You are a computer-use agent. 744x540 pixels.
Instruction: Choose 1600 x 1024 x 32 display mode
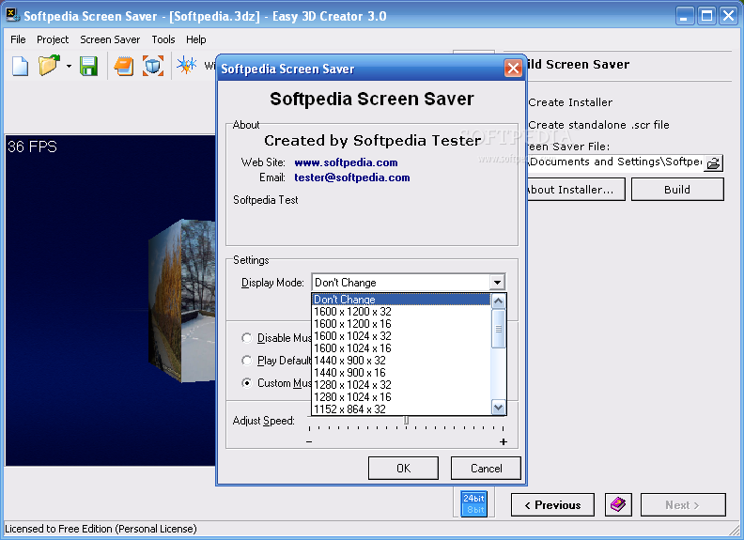pos(401,336)
